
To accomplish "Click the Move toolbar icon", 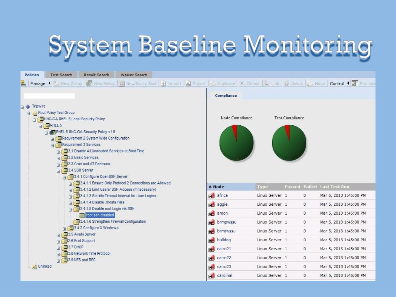I will tap(310, 84).
